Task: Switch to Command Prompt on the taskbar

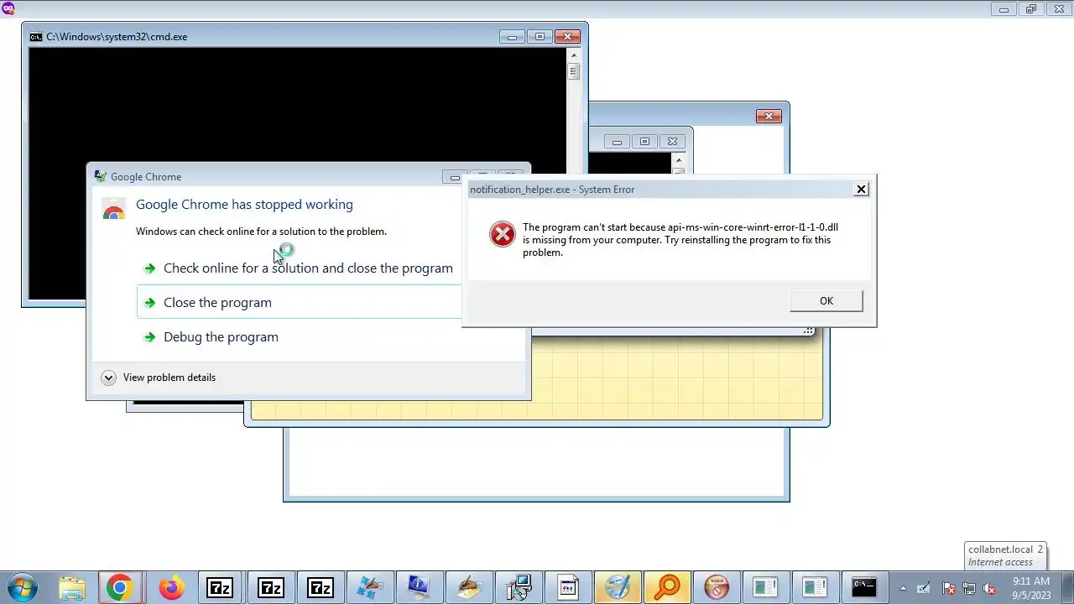Action: pyautogui.click(x=864, y=587)
